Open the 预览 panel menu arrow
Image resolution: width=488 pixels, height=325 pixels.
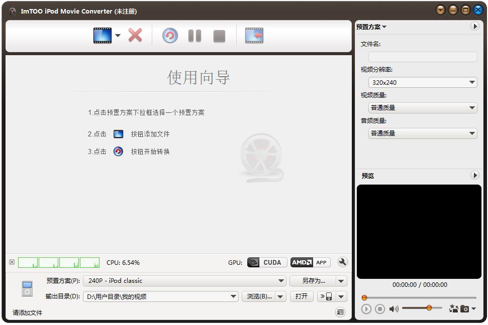point(474,176)
